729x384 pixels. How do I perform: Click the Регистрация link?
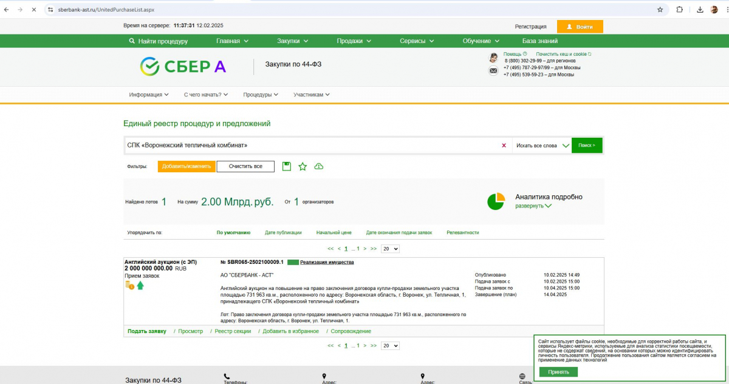[531, 27]
